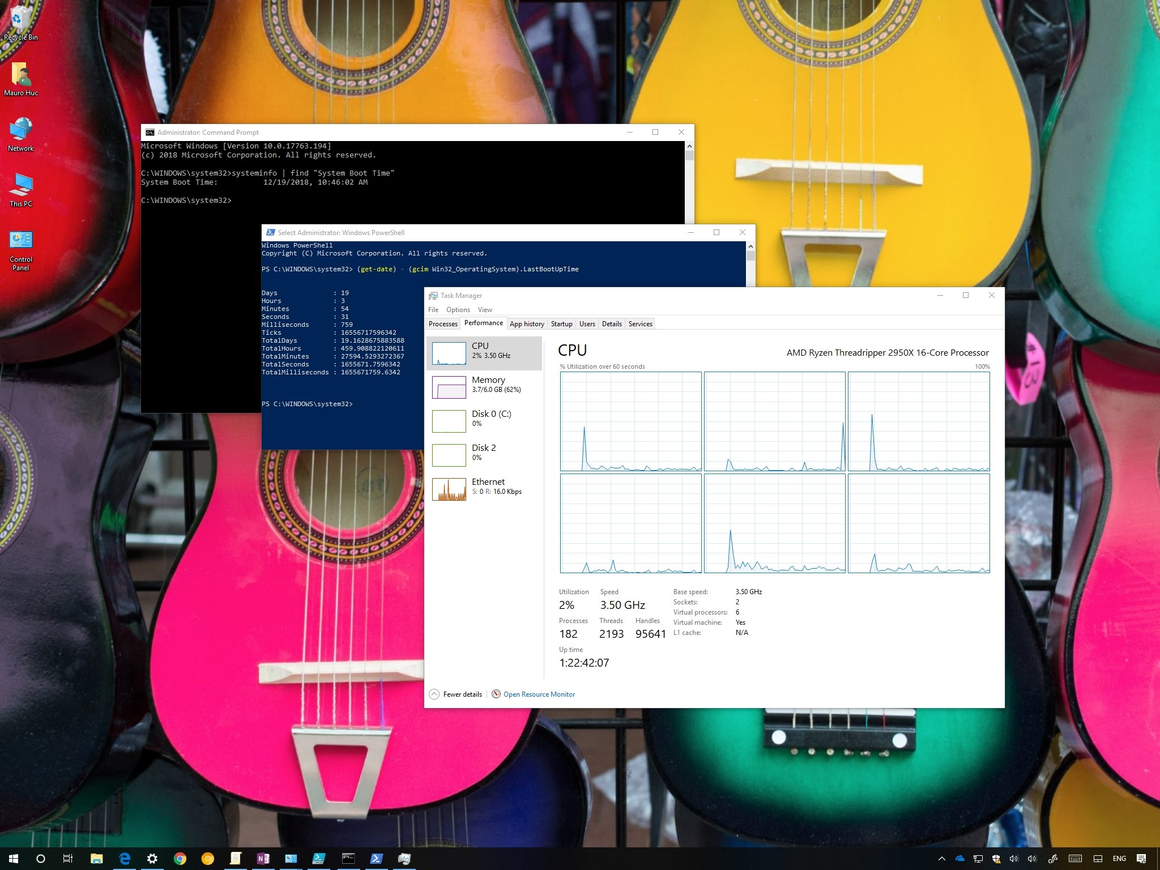Minimize the Command Prompt window

click(629, 132)
